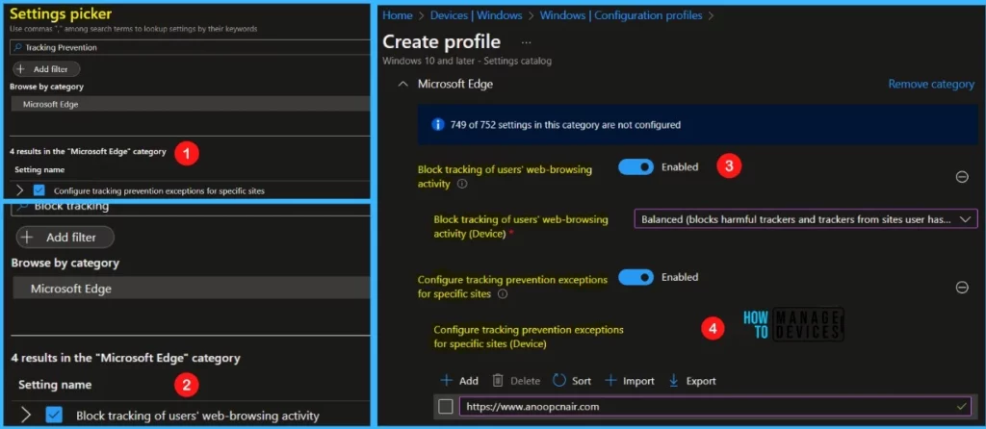Image resolution: width=986 pixels, height=429 pixels.
Task: Click the Tracking Prevention search field
Action: point(191,47)
